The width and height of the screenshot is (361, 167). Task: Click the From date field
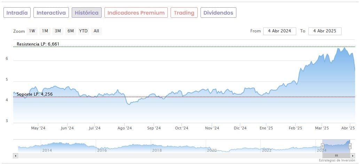(280, 31)
